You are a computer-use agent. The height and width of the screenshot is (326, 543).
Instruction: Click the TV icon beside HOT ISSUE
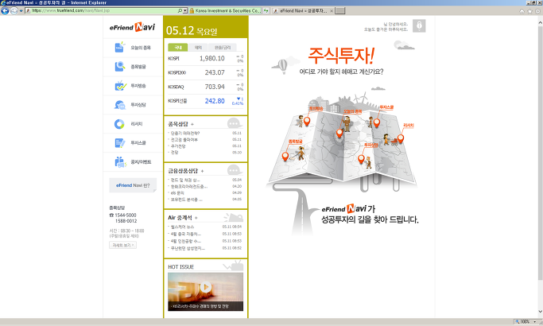[x=234, y=266]
